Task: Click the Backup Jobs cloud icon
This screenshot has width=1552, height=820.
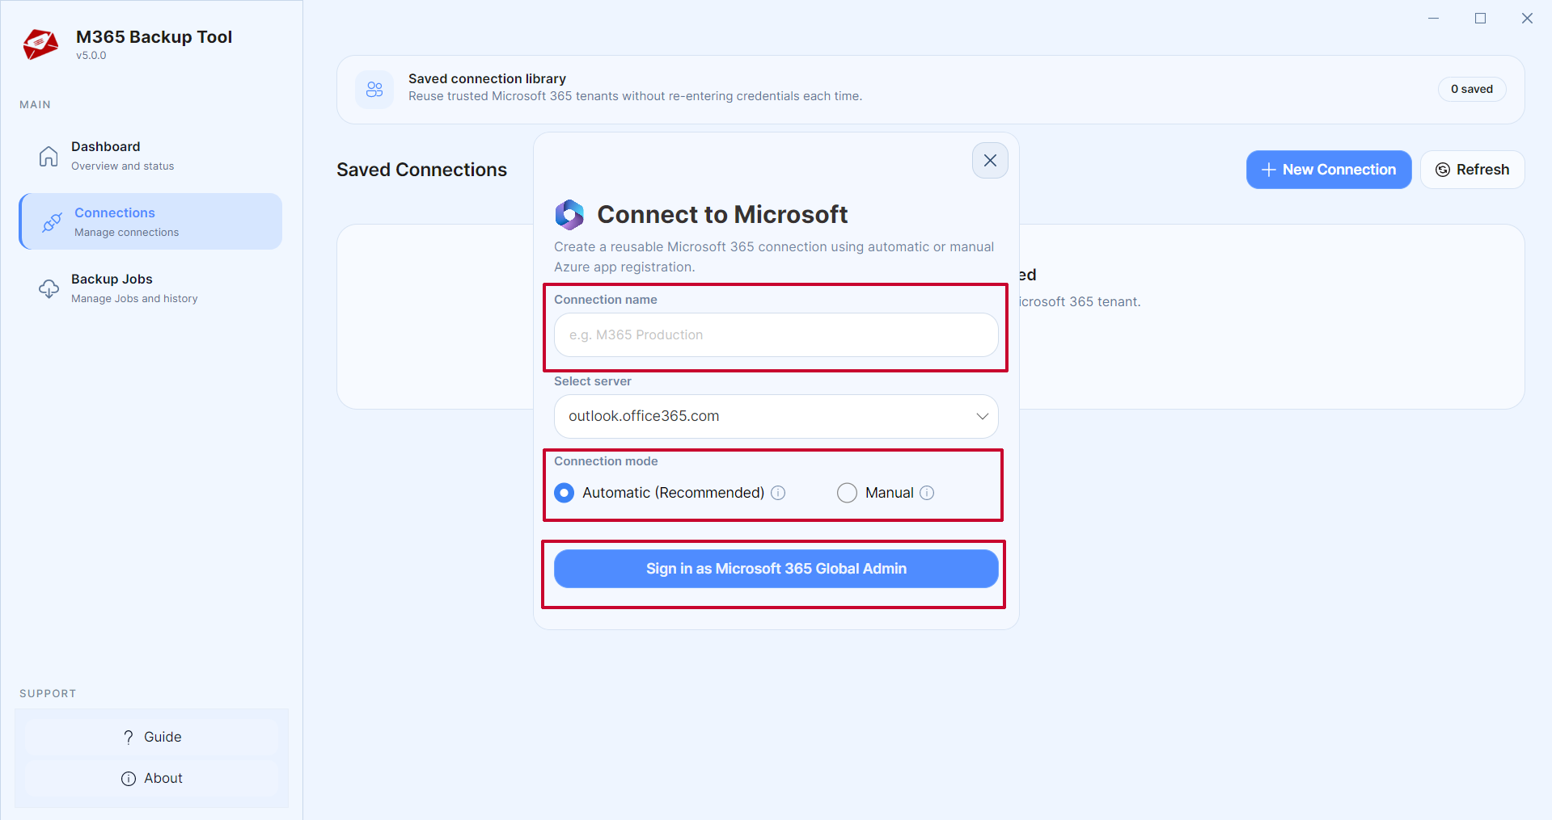Action: click(x=49, y=288)
